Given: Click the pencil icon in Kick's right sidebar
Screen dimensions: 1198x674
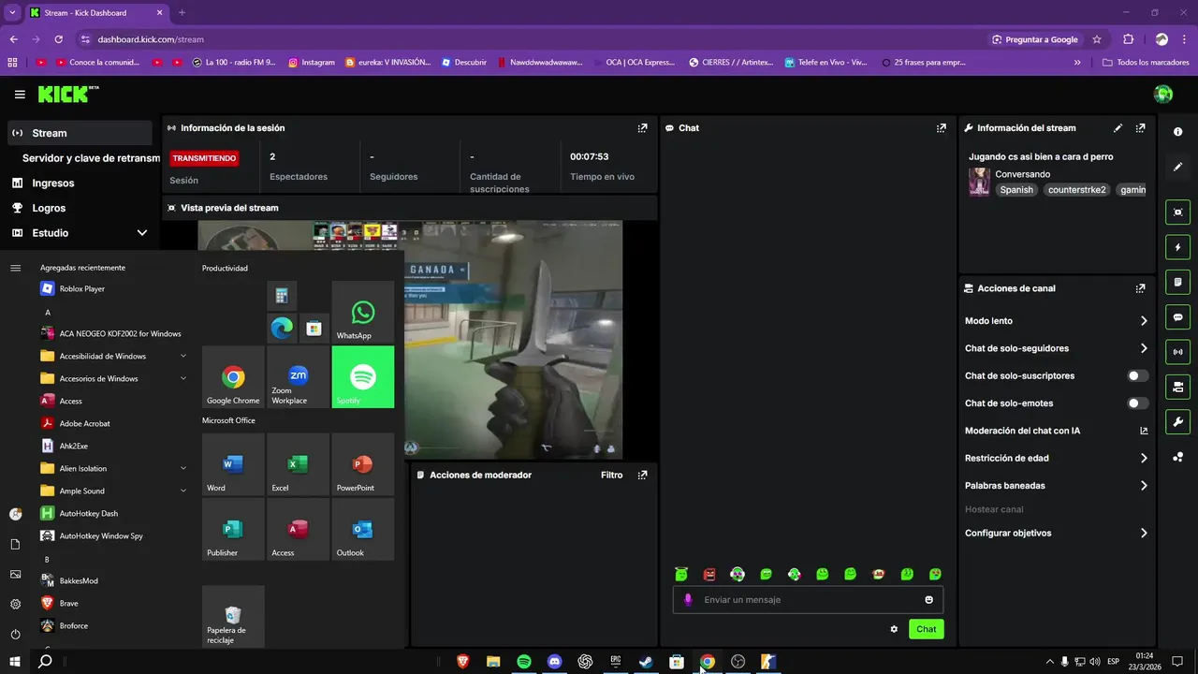Looking at the screenshot, I should [1177, 167].
